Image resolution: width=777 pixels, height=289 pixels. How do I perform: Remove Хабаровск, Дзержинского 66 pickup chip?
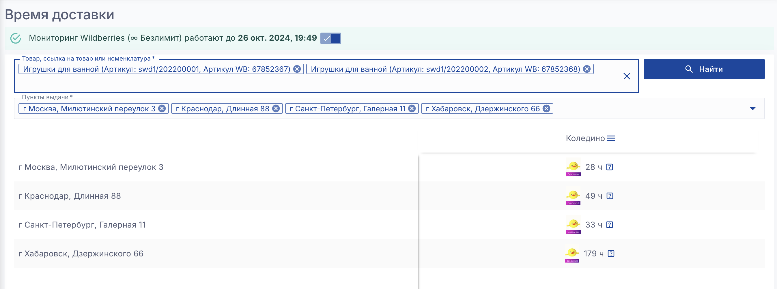pos(546,108)
